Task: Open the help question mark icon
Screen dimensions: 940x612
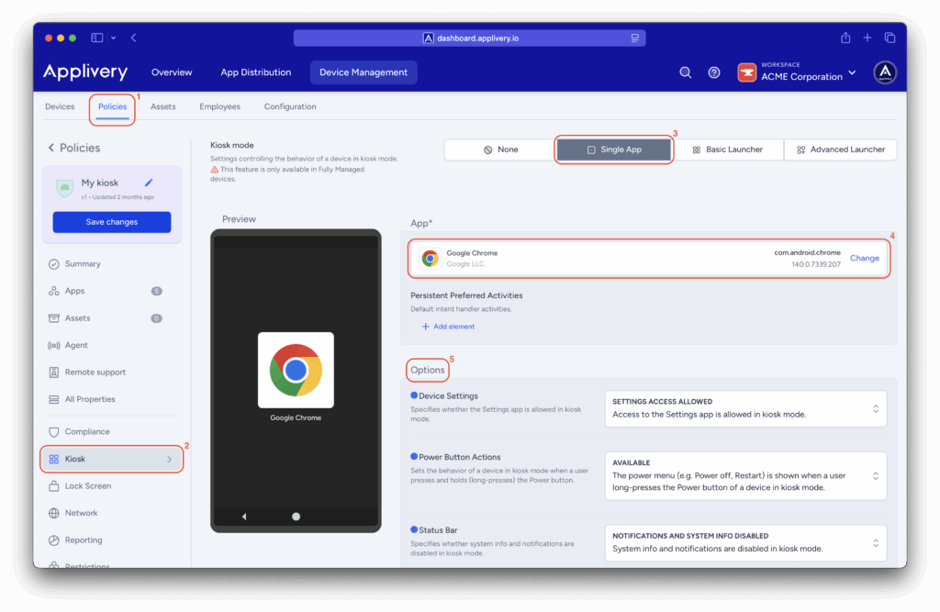Action: 714,72
